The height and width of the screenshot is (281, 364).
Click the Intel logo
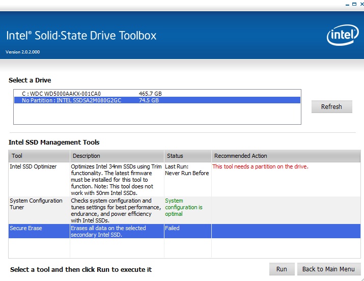343,35
